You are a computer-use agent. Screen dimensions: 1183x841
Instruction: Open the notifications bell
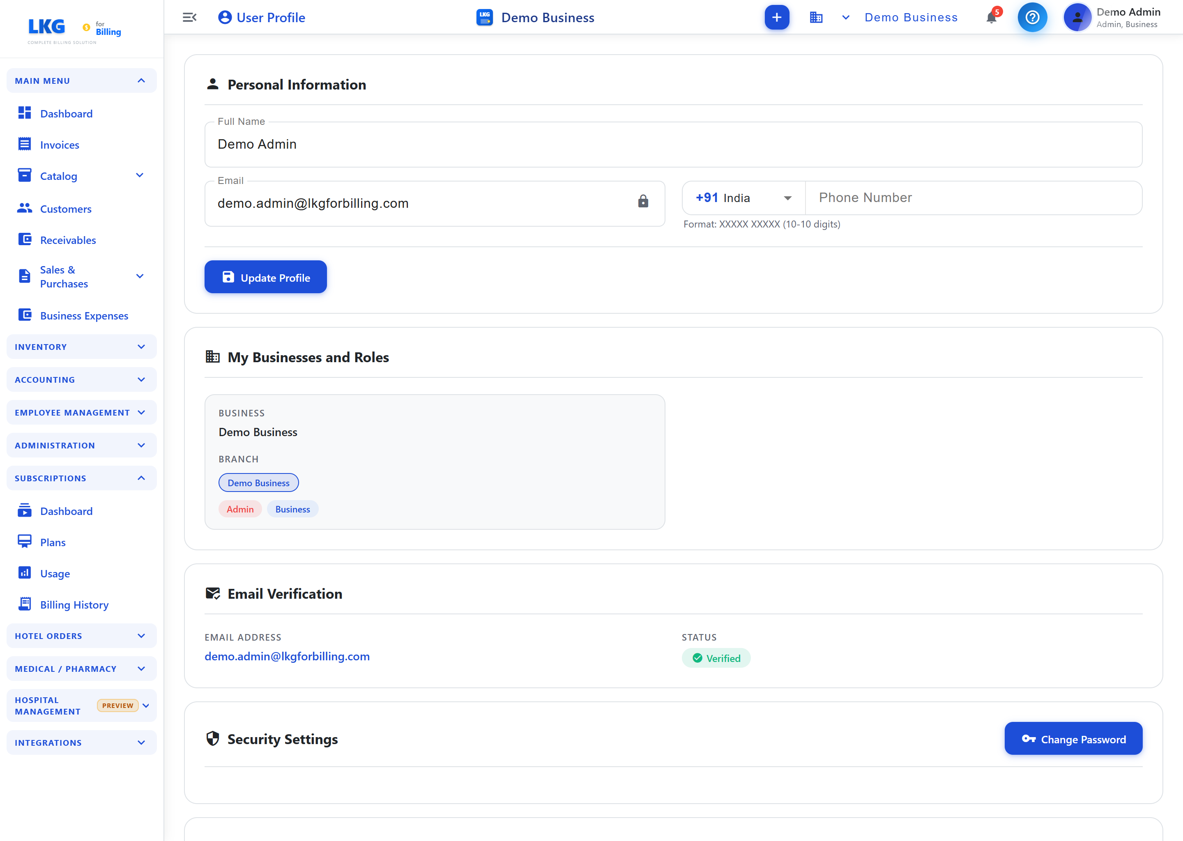tap(991, 18)
